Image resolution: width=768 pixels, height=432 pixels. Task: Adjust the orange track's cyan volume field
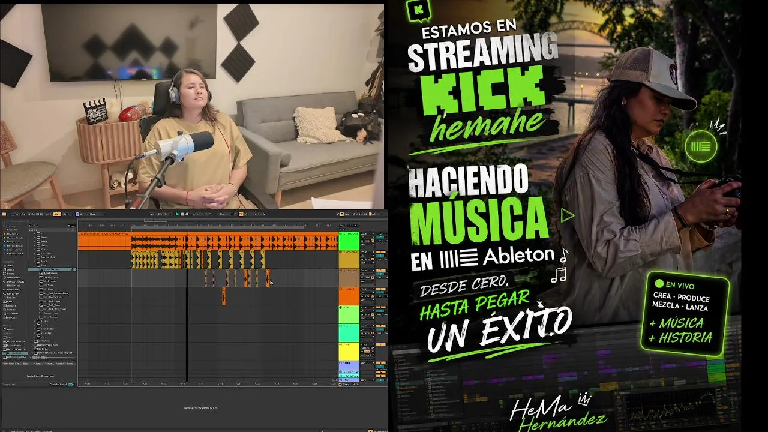[x=380, y=293]
